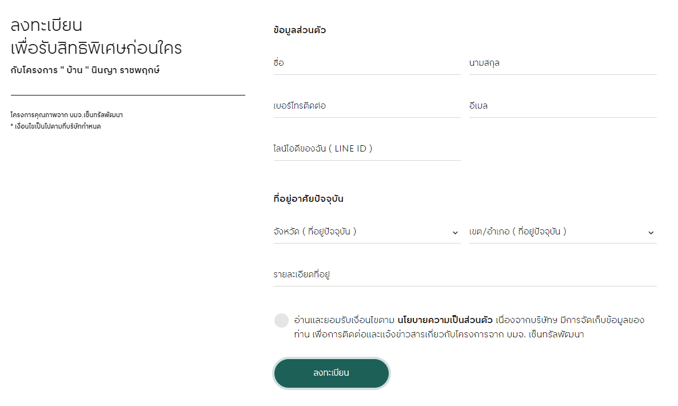
Task: Click the โครงการคุณภาพจาก บมจ.เซ็นทรัลพัฒนา caption
Action: (x=67, y=115)
